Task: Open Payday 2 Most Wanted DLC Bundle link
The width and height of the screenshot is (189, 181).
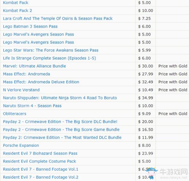Action: [62, 138]
